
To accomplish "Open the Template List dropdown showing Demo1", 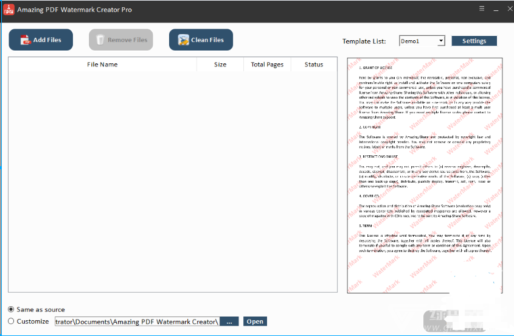I will [x=422, y=41].
